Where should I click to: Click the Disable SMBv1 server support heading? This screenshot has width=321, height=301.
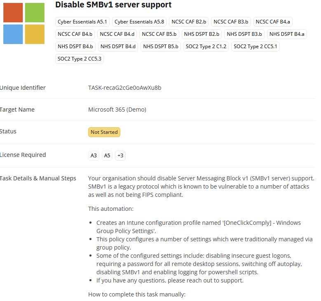coord(113,5)
